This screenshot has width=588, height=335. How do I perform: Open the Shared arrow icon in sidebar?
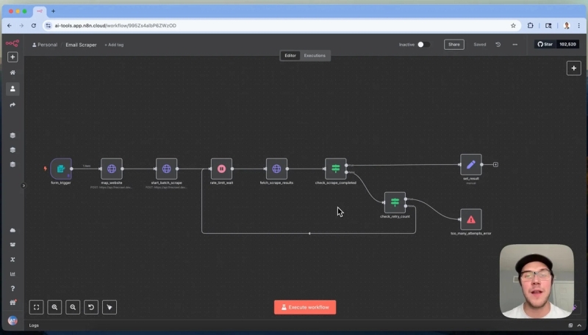[12, 105]
